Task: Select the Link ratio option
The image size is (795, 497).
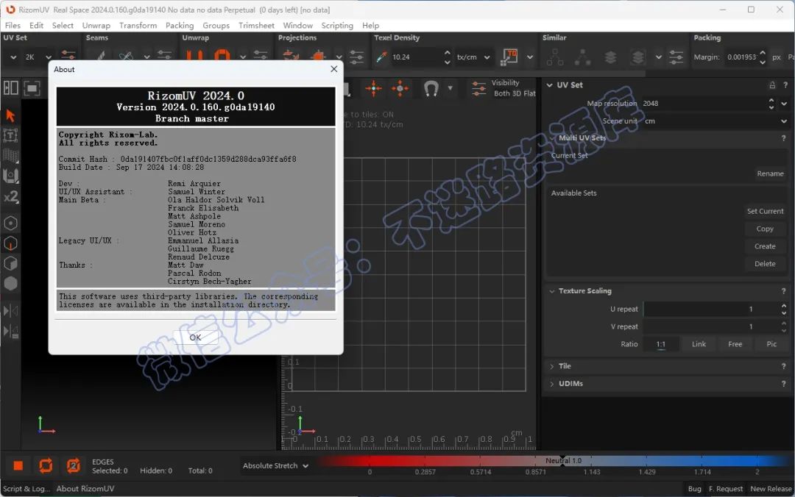Action: tap(699, 344)
